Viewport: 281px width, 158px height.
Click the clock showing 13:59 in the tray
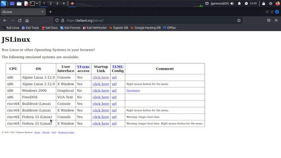pos(253,4)
